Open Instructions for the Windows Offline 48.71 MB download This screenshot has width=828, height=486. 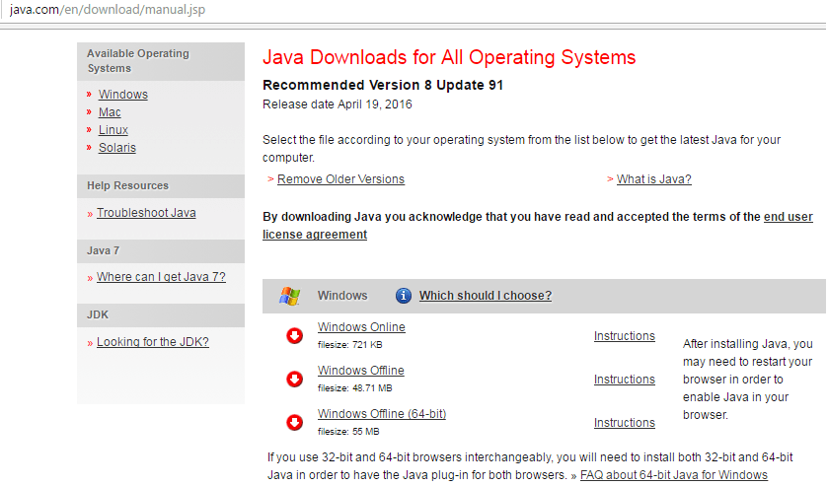[624, 380]
